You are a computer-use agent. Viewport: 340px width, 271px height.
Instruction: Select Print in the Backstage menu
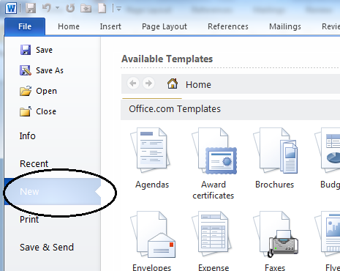(29, 220)
